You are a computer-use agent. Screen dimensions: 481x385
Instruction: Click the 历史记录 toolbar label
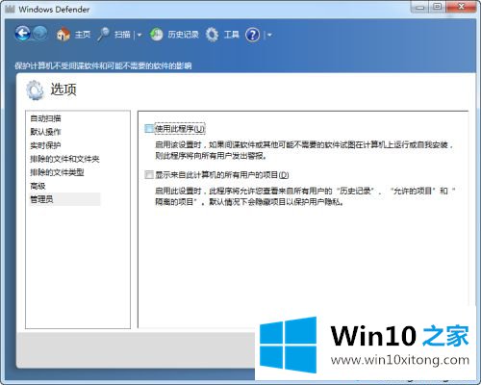click(x=183, y=35)
